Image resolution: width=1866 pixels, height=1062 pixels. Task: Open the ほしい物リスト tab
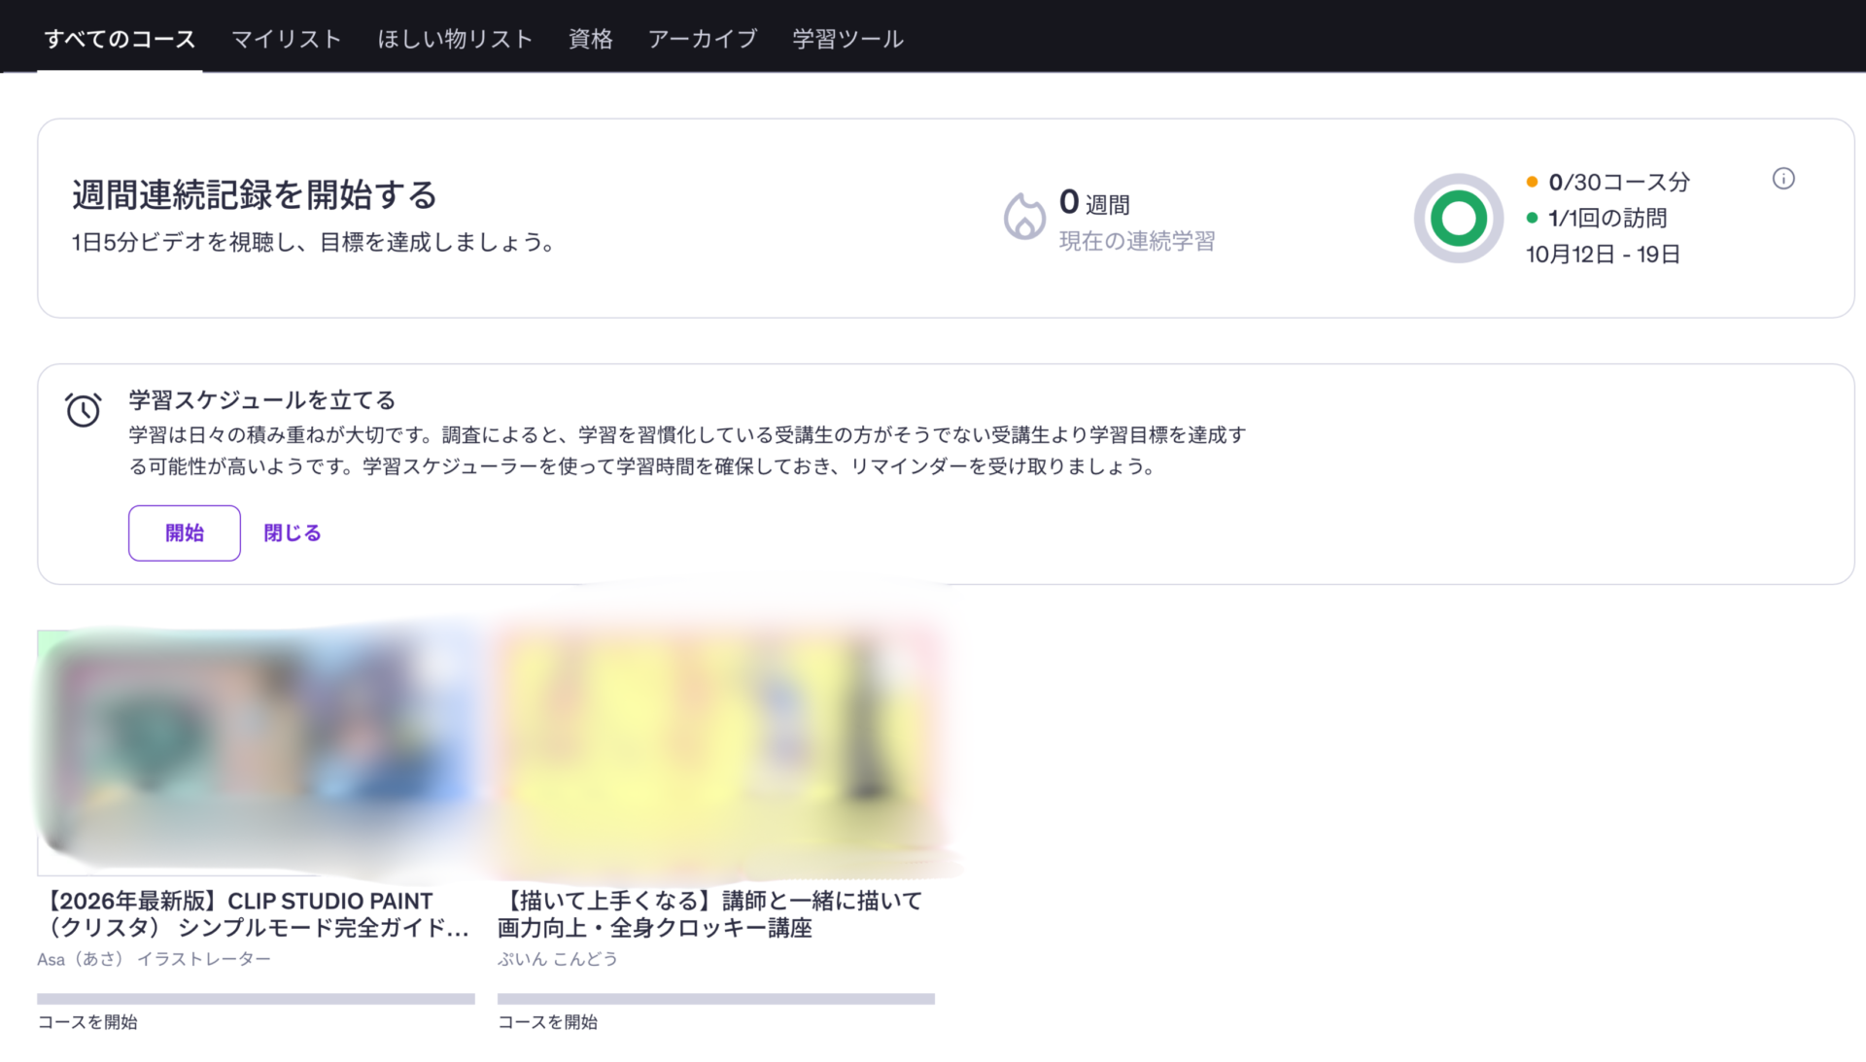point(455,39)
